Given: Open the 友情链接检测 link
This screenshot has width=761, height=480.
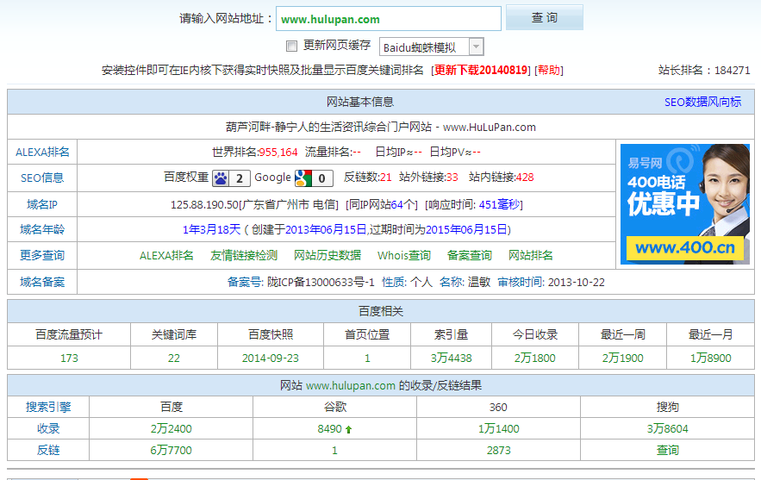Looking at the screenshot, I should [244, 255].
